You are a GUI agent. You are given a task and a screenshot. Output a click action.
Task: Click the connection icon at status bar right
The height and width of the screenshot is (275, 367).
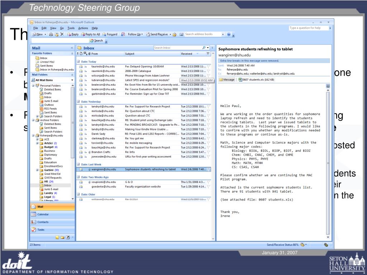click(x=326, y=245)
